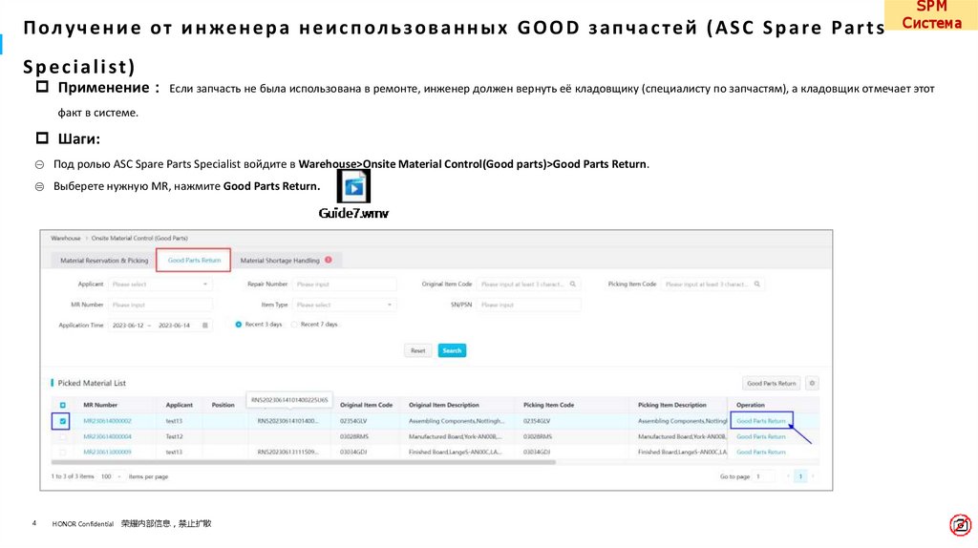Open the Guide7.wmv embedded video icon

point(353,186)
